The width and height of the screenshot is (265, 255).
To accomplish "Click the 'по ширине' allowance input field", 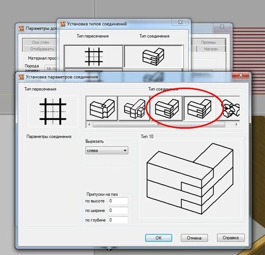I will (x=118, y=210).
